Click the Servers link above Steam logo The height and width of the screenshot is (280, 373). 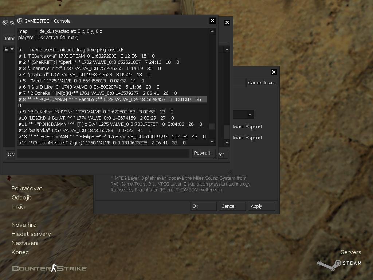tap(350, 252)
